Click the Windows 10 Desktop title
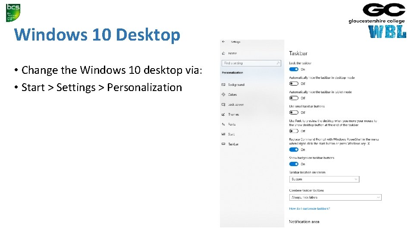Image resolution: width=414 pixels, height=233 pixels. point(97,35)
